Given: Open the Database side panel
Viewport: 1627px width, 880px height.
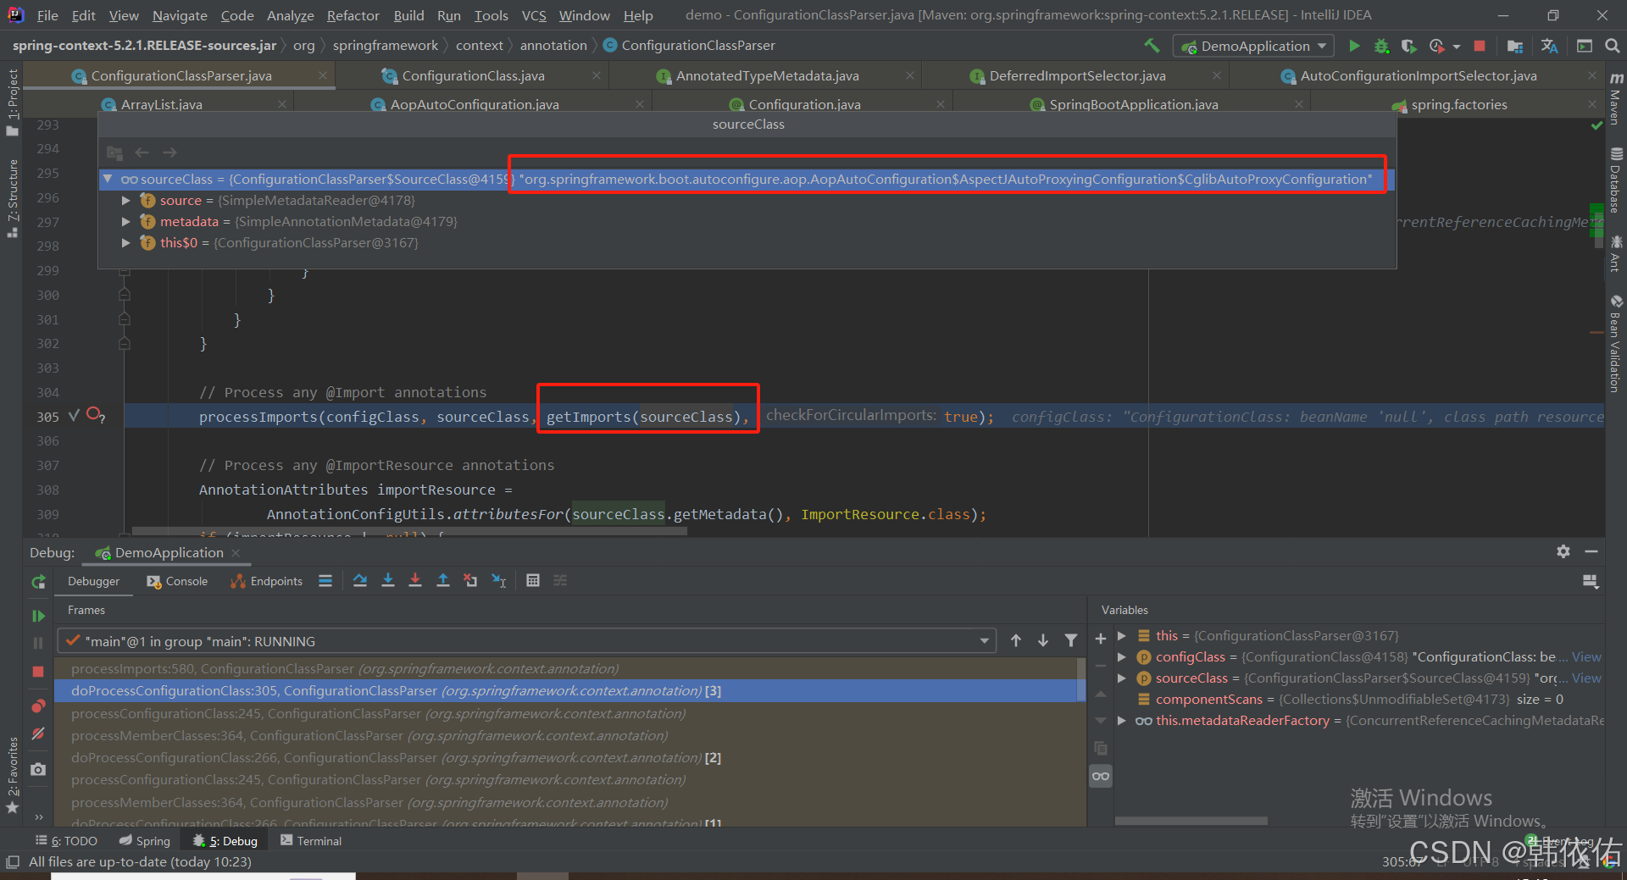Looking at the screenshot, I should [1616, 180].
